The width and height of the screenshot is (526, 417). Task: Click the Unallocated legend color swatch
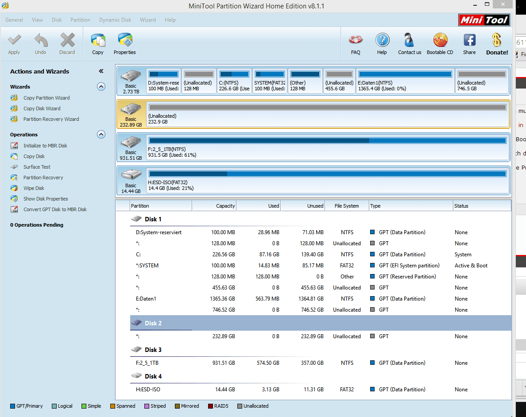(240, 406)
